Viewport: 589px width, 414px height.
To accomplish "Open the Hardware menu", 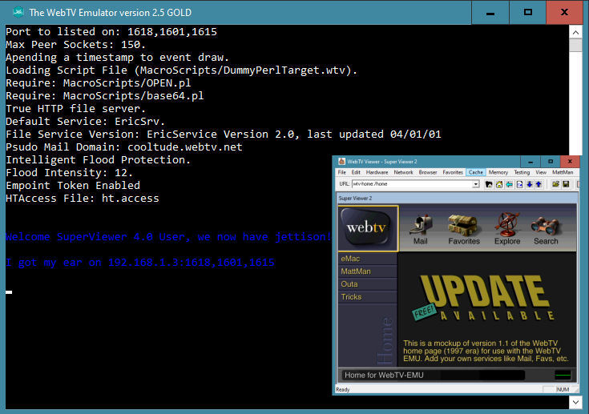I will click(x=377, y=172).
